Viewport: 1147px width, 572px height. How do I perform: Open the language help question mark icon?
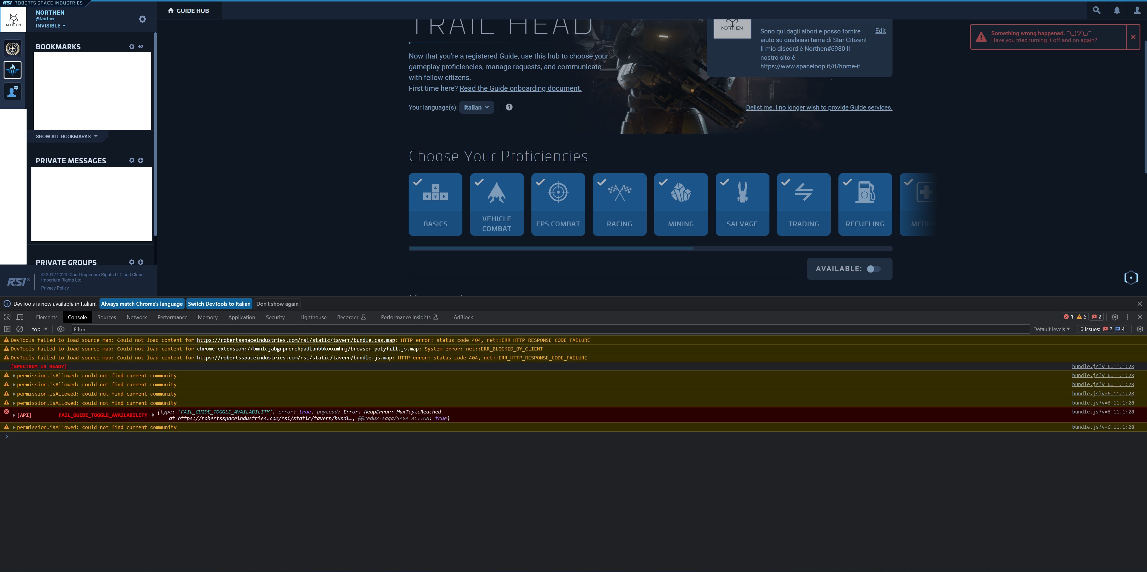pos(509,107)
